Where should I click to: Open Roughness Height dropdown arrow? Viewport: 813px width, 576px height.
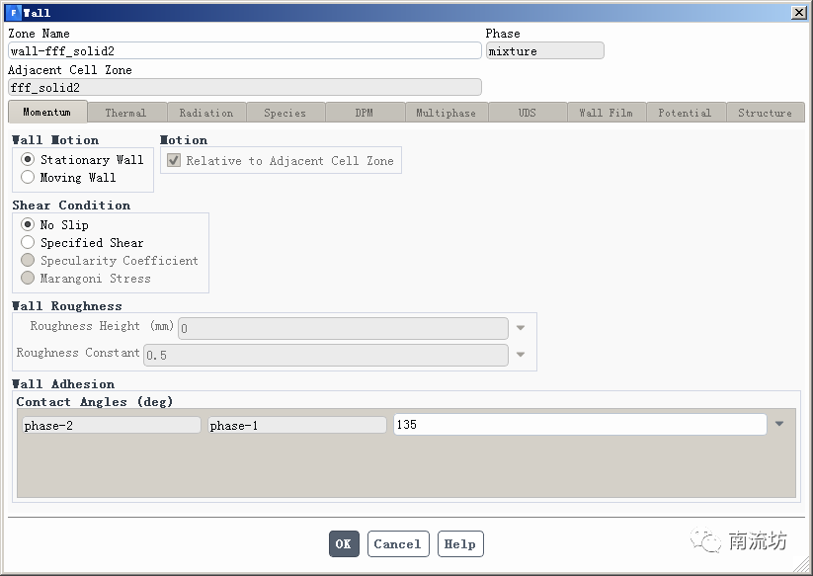[x=521, y=328]
